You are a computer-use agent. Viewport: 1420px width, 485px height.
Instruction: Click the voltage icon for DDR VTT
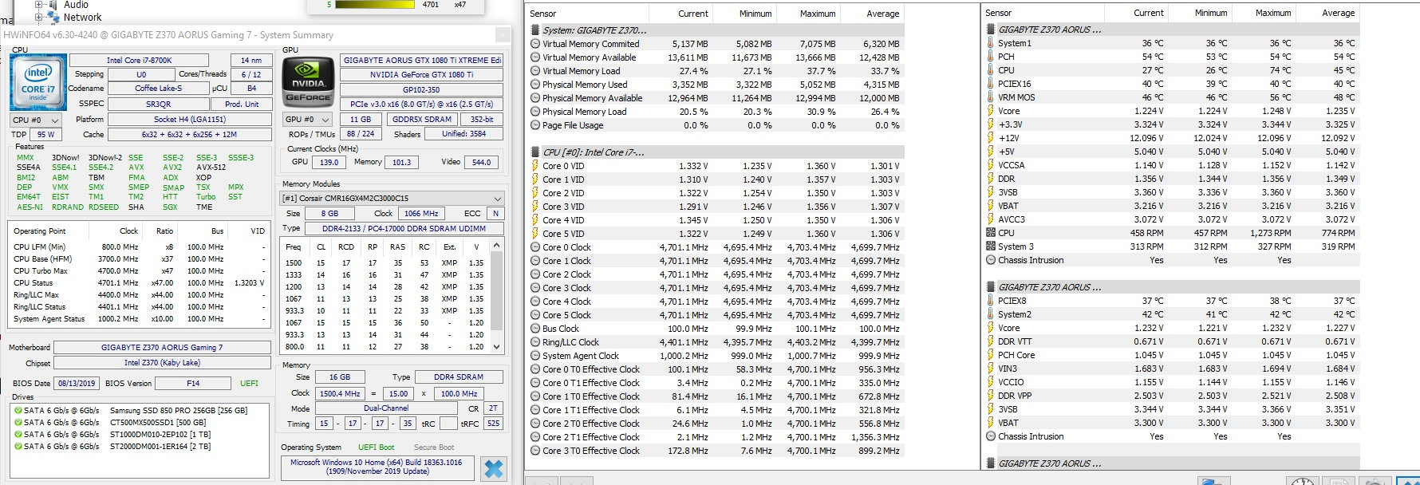point(990,341)
